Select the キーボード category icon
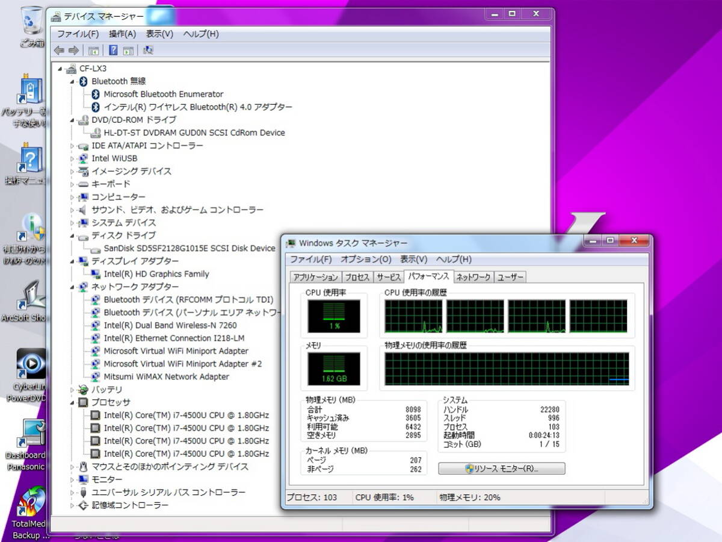 click(83, 184)
